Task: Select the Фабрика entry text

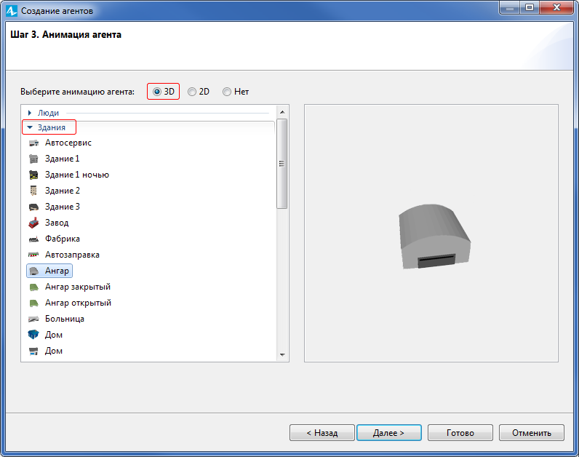Action: [x=63, y=239]
